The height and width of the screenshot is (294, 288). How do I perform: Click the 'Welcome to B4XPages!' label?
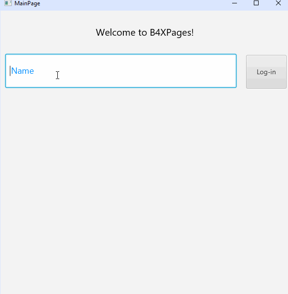coord(144,33)
